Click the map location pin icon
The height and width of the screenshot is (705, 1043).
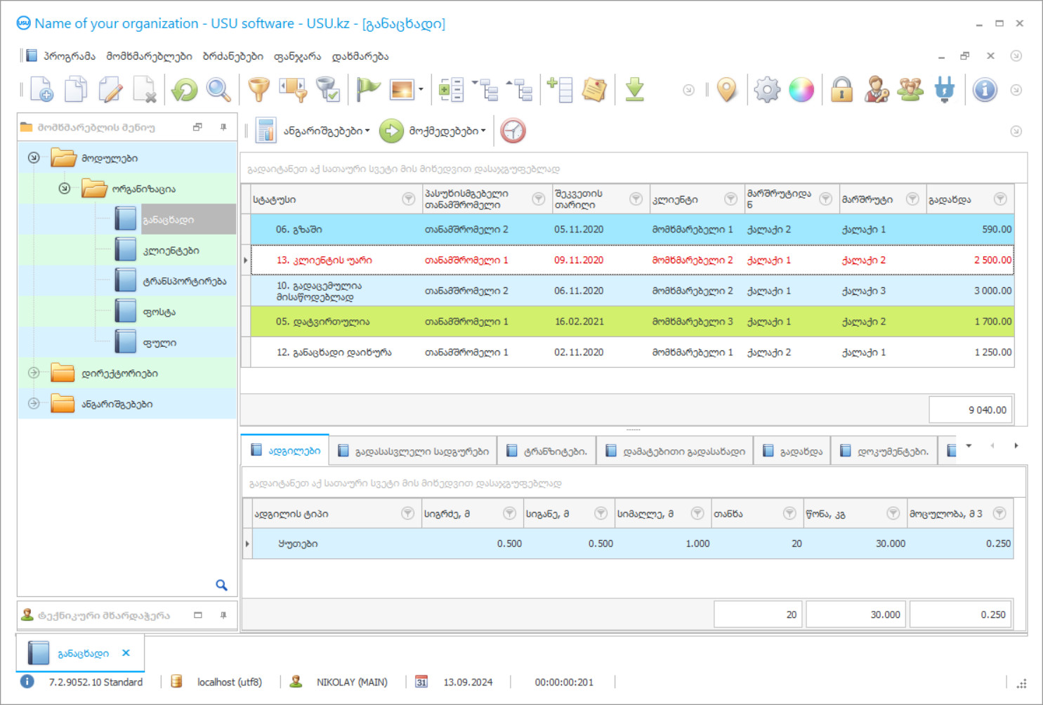(727, 90)
